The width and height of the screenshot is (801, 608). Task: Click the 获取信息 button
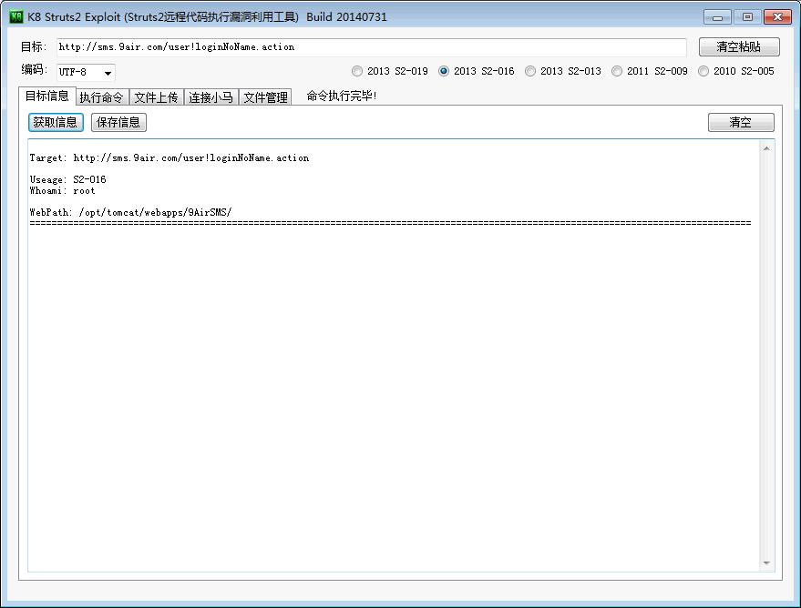(x=56, y=122)
